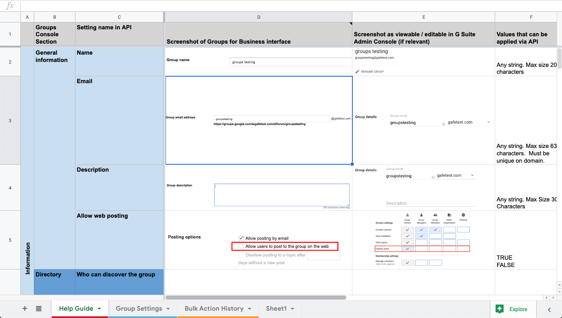
Task: Click the horizontal scroll right arrow
Action: 552,298
